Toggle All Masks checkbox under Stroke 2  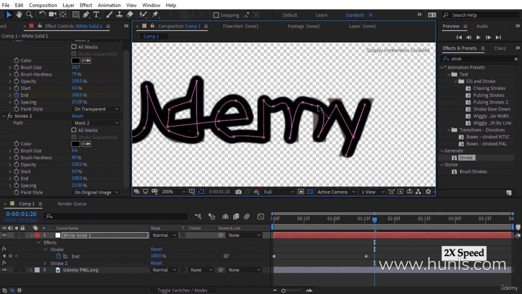pos(74,130)
